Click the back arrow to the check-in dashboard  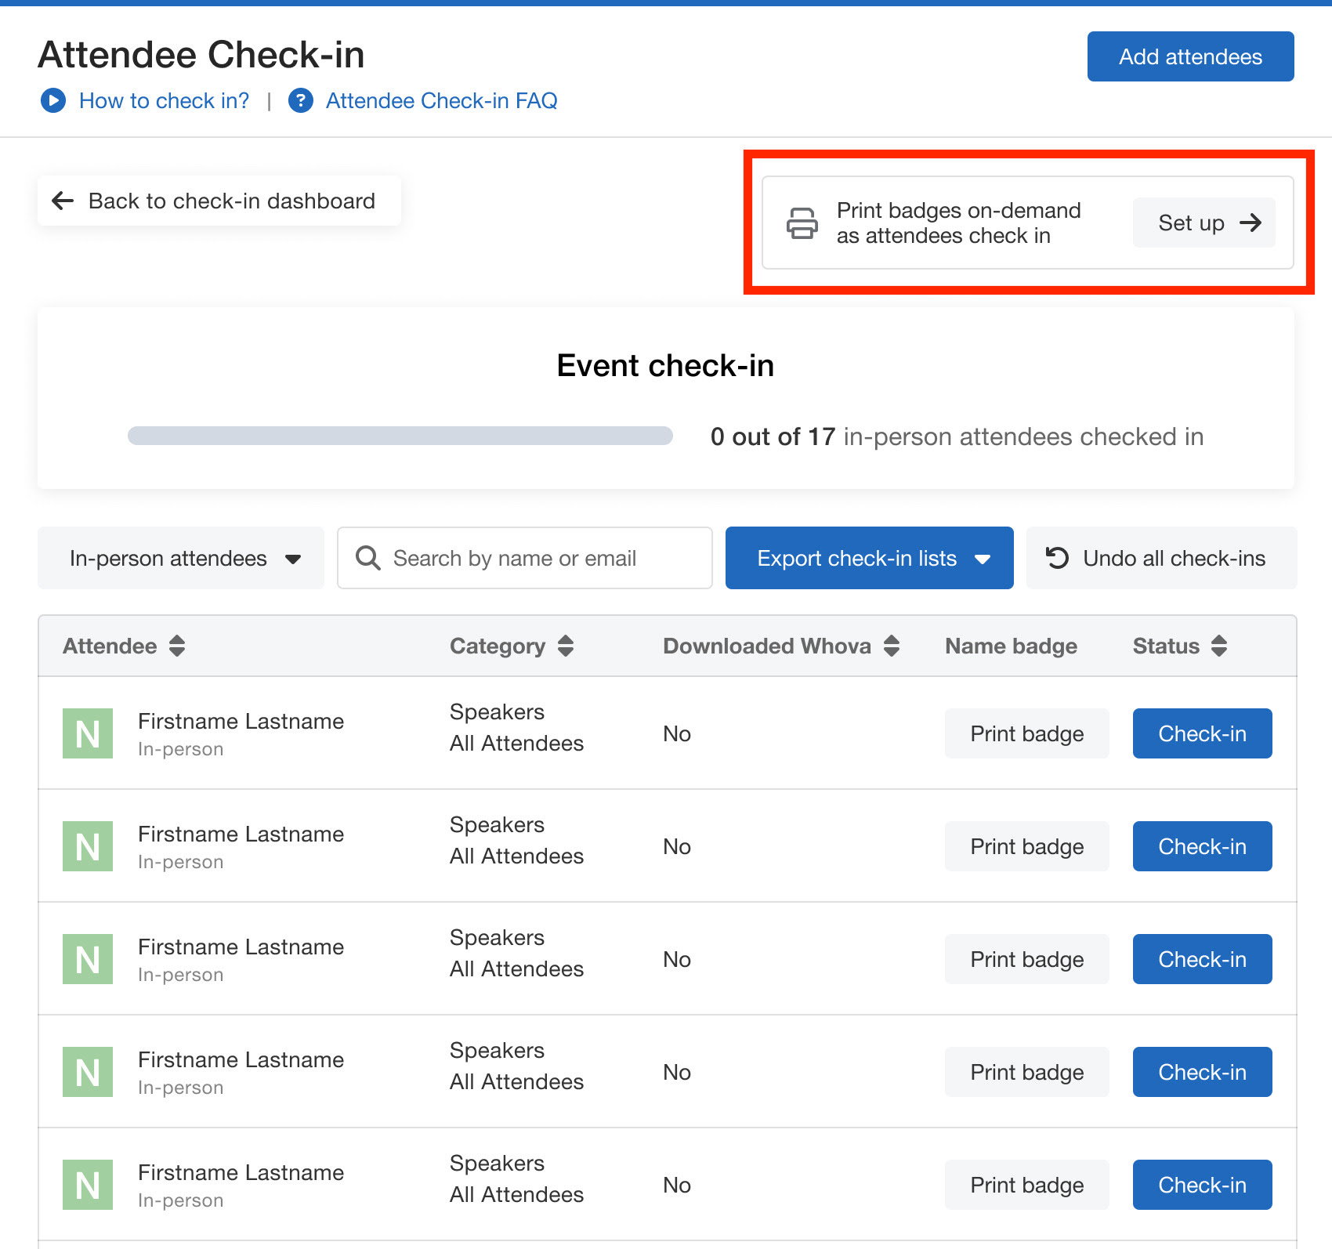[63, 201]
